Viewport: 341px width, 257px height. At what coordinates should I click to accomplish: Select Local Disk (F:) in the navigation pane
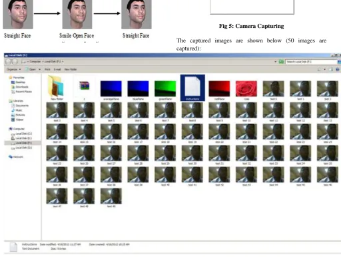[x=21, y=143]
